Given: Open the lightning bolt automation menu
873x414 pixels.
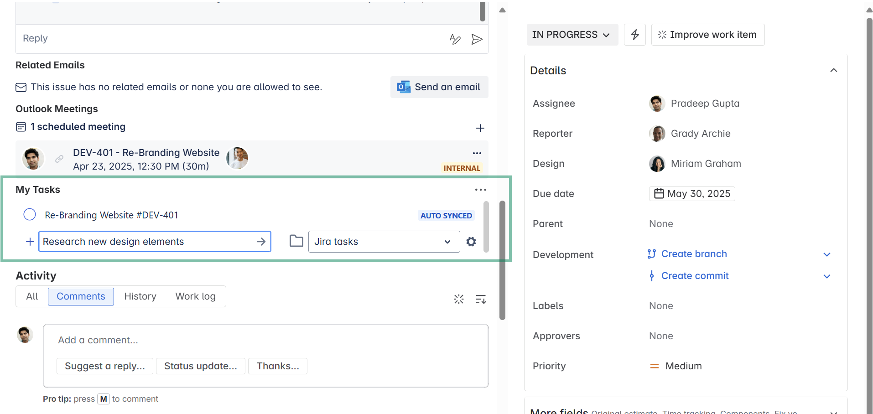Looking at the screenshot, I should 634,35.
